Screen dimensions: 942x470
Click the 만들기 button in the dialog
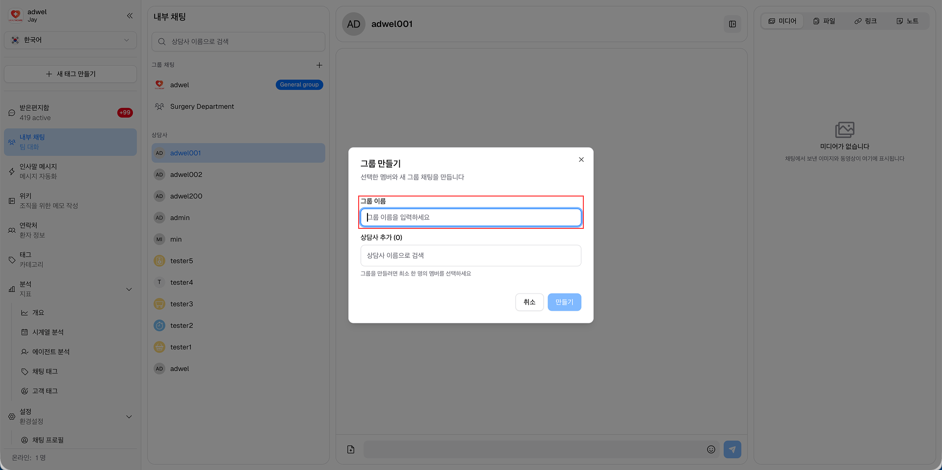click(x=564, y=302)
